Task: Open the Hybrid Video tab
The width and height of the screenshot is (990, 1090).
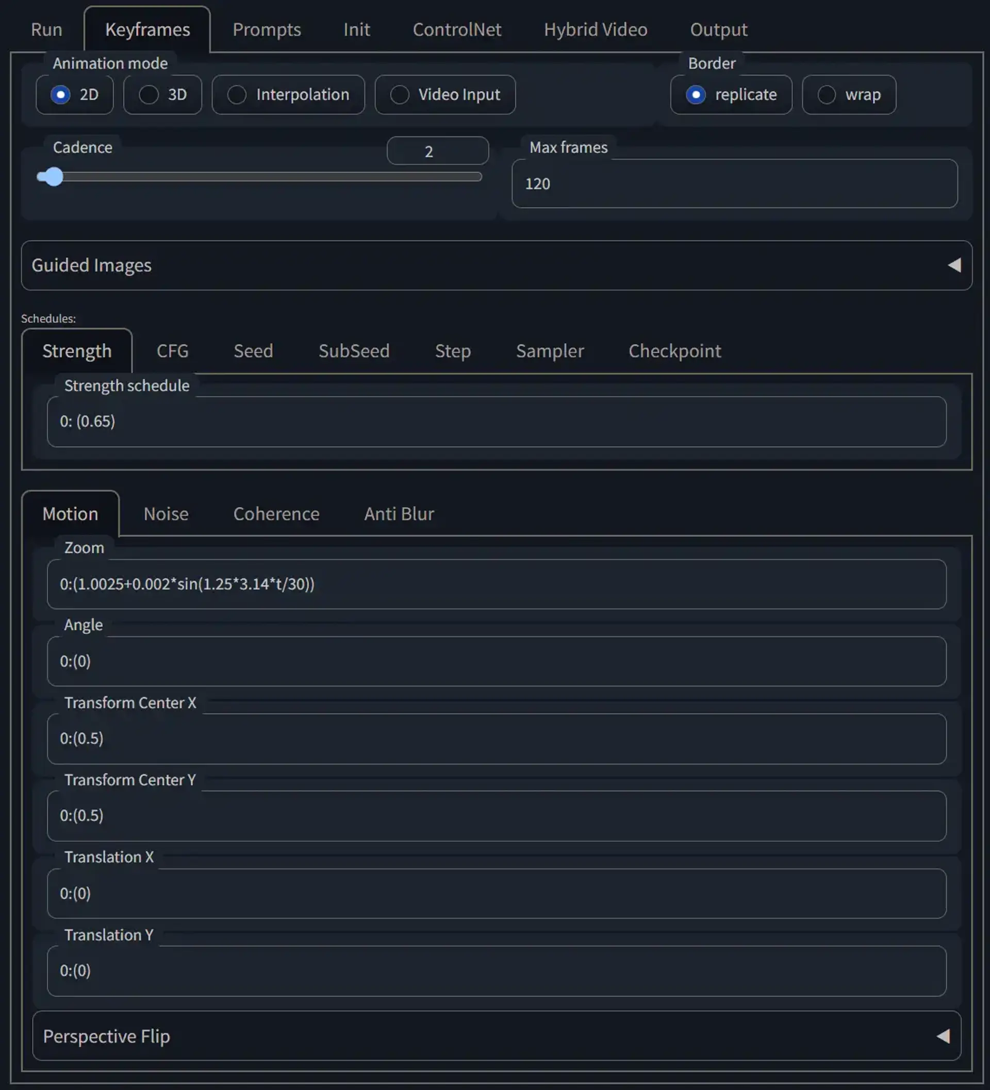Action: pos(595,30)
